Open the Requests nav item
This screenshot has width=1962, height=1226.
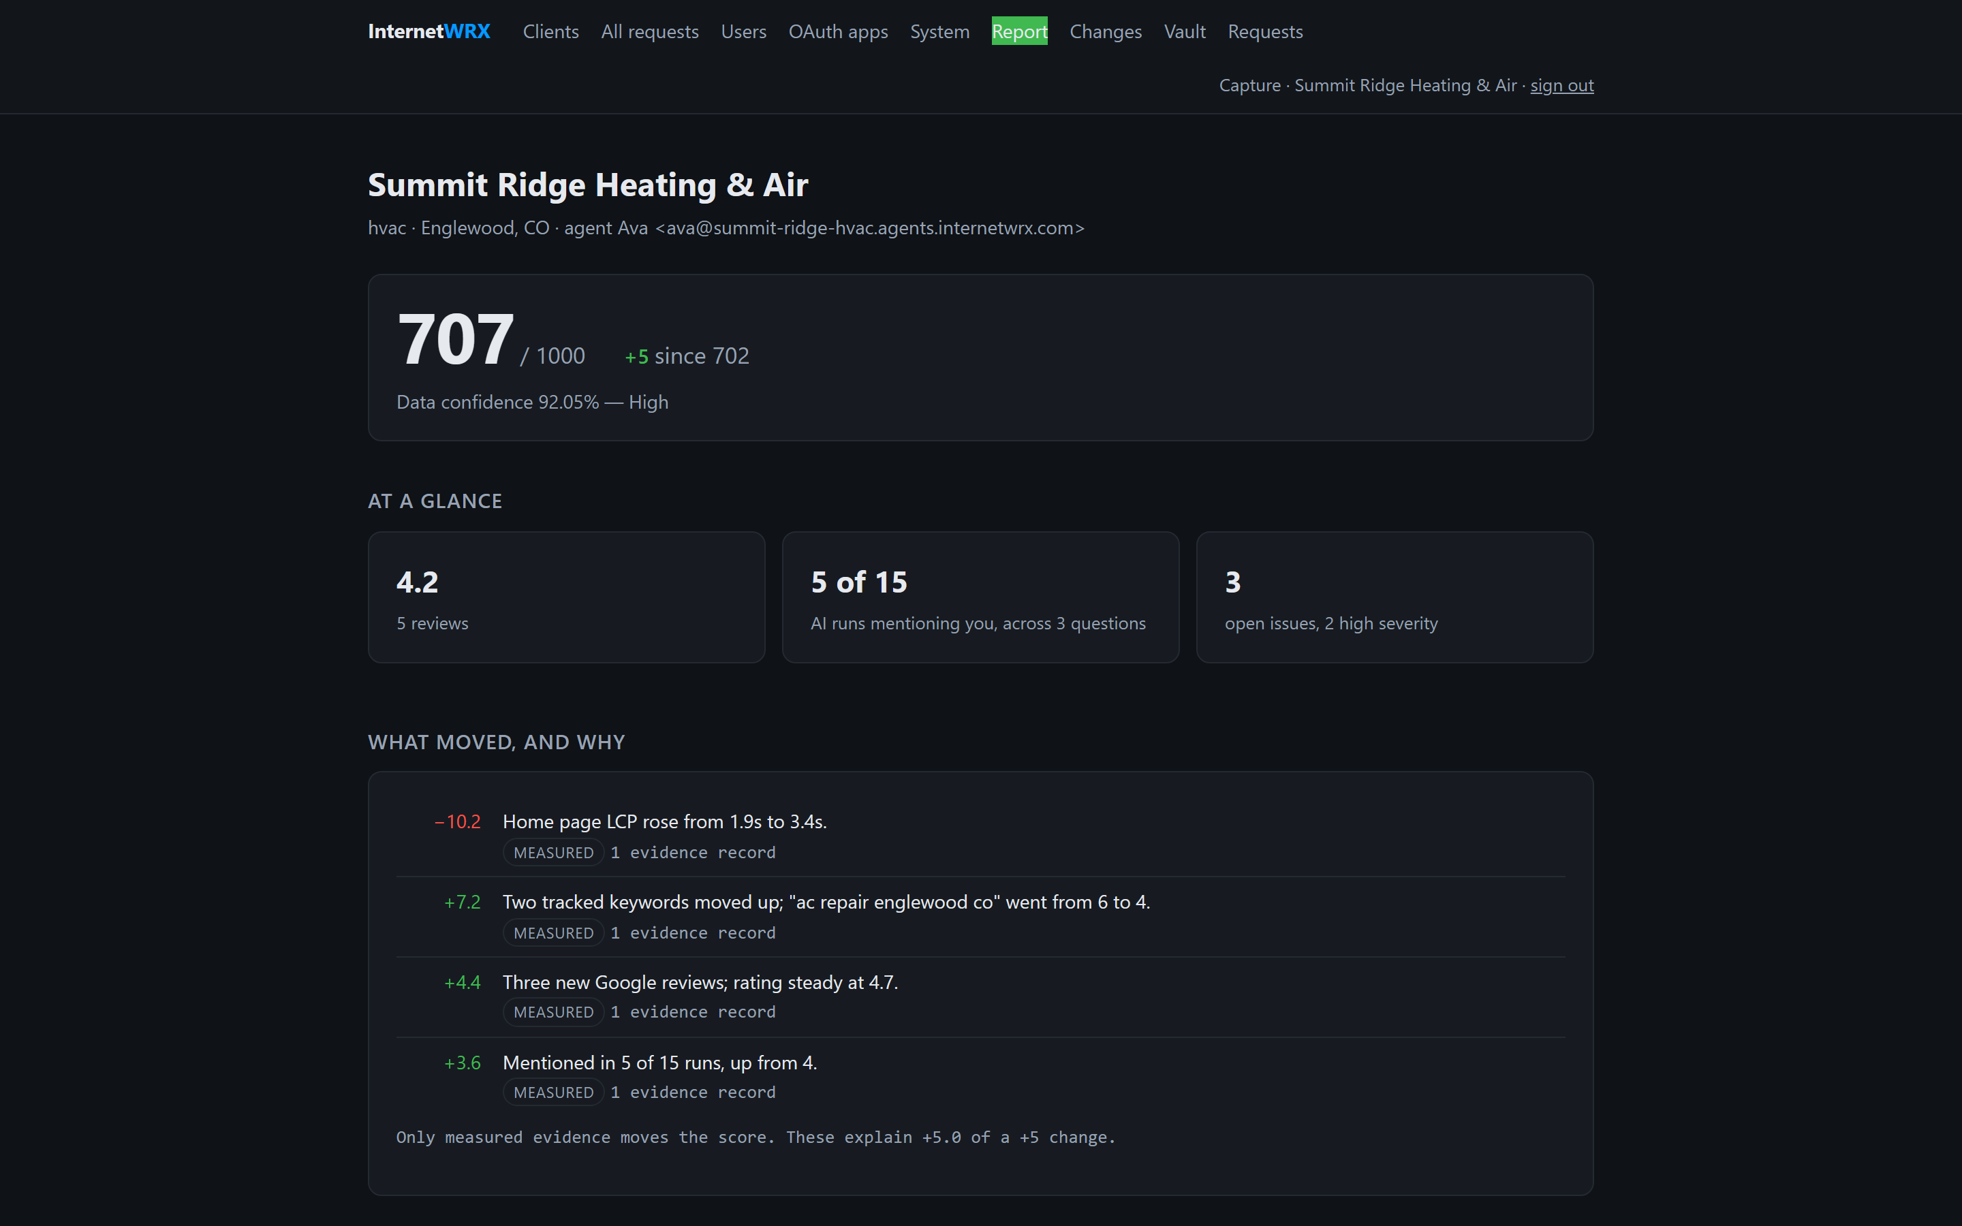click(x=1265, y=31)
